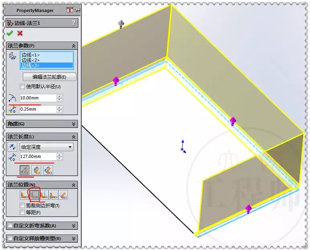
Task: Expand the 自定义释放槽类型 section
Action: [73, 239]
